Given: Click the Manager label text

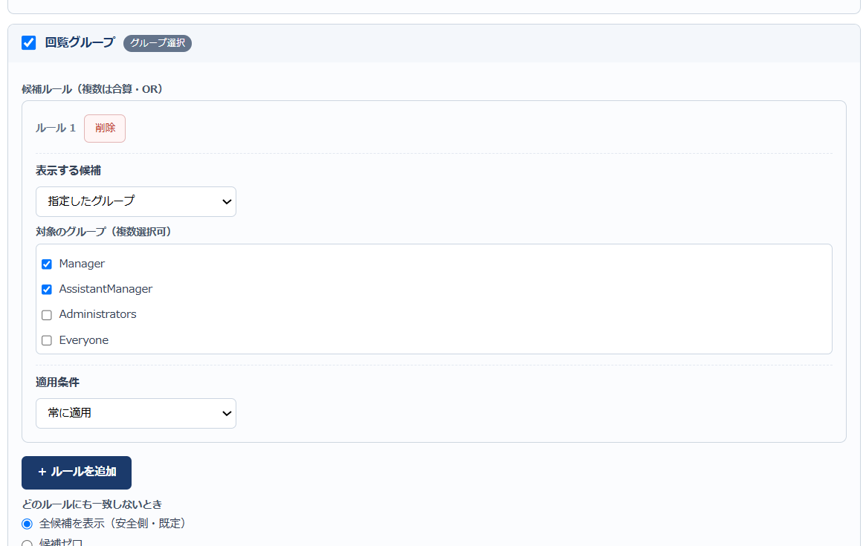Looking at the screenshot, I should point(82,264).
